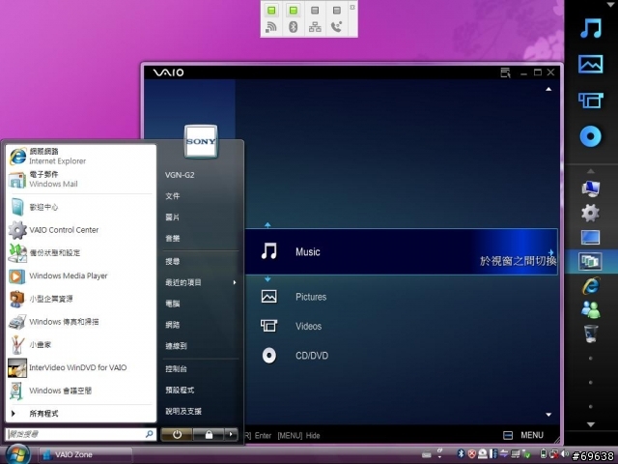618x464 pixels.
Task: Expand 最近的項目 recent items submenu
Action: point(201,282)
